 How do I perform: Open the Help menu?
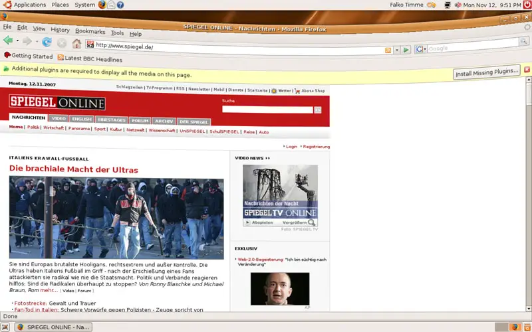point(136,34)
